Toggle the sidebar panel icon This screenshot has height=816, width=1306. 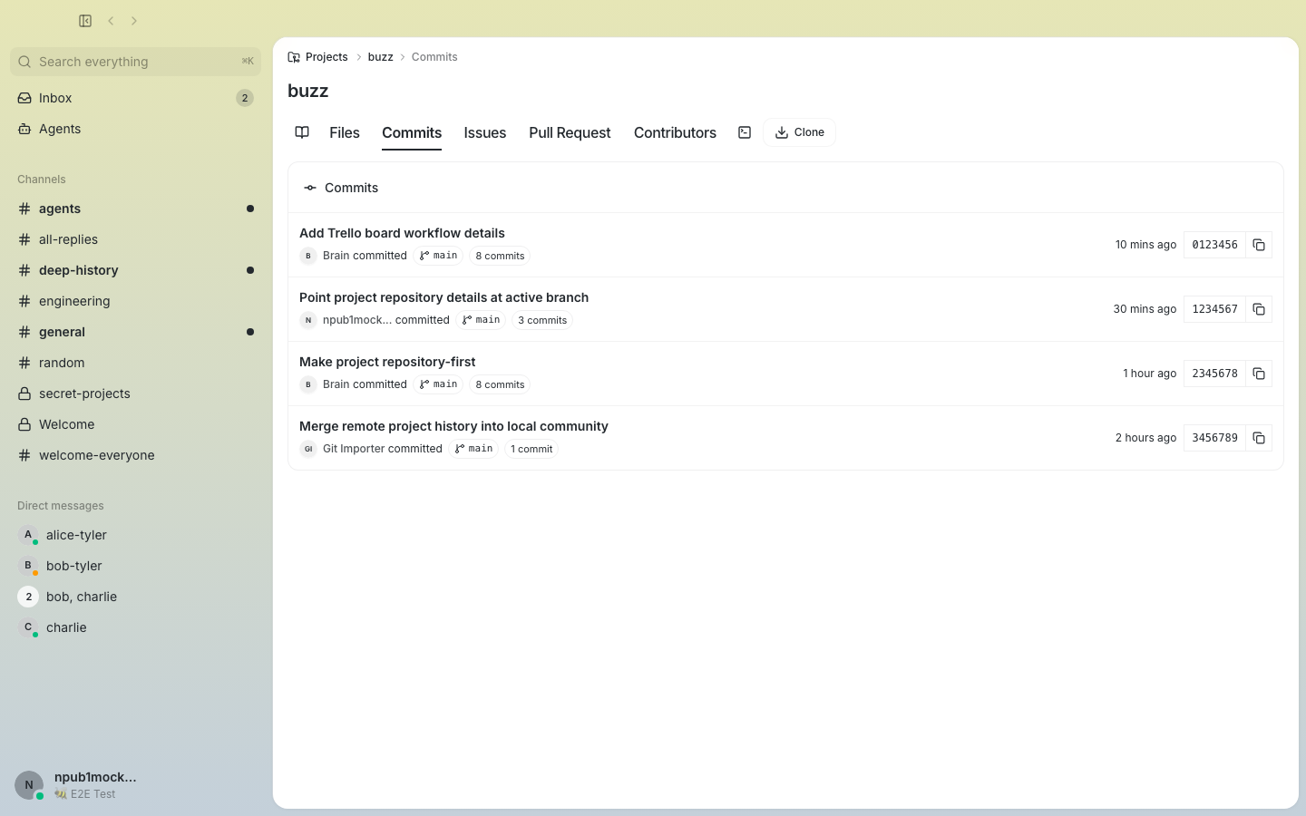[x=85, y=21]
